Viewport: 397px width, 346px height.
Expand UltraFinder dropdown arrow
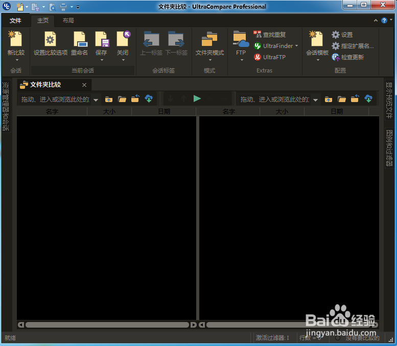[x=296, y=46]
